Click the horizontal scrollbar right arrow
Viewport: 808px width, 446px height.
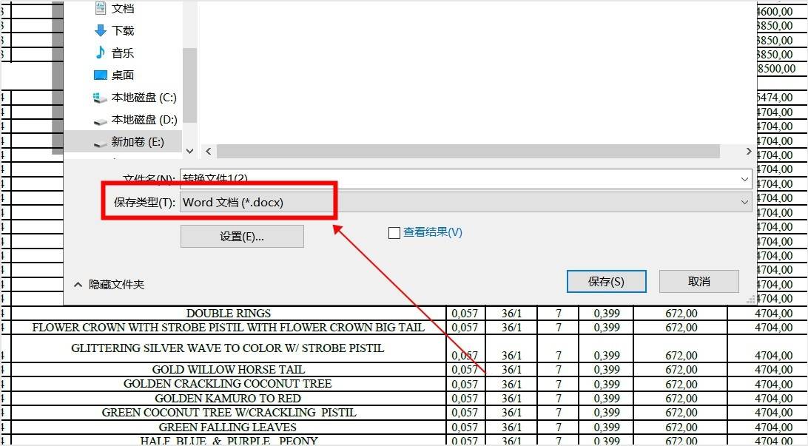click(x=749, y=151)
